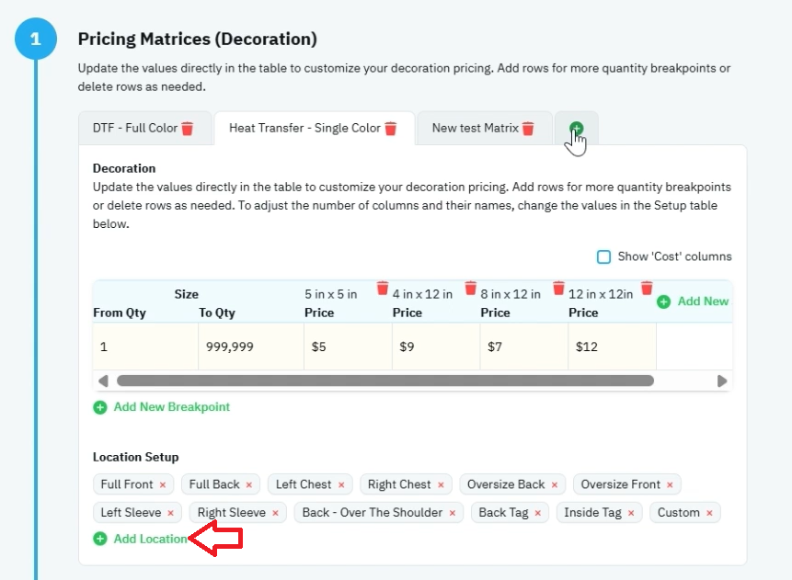The height and width of the screenshot is (580, 792).
Task: Click the 12 in x 12in column header
Action: point(601,294)
